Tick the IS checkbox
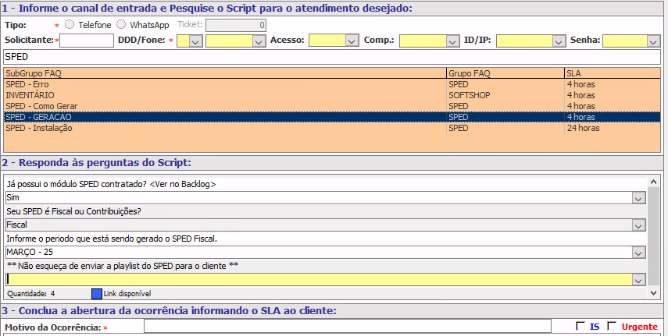The height and width of the screenshot is (336, 668). tap(580, 327)
